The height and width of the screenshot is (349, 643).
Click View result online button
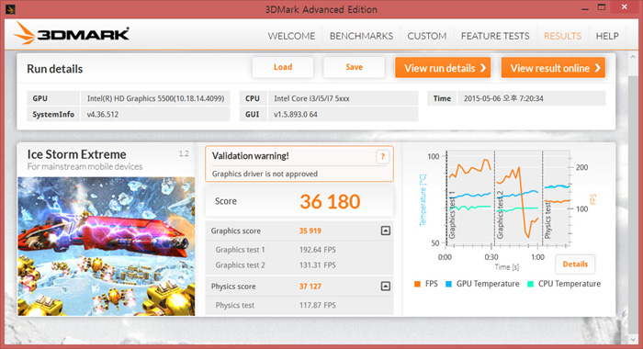click(x=553, y=68)
